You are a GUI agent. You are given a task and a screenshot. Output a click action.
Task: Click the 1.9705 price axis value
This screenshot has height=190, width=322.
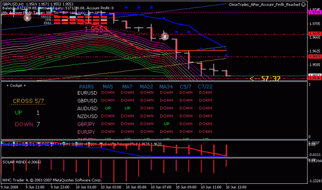point(315,24)
